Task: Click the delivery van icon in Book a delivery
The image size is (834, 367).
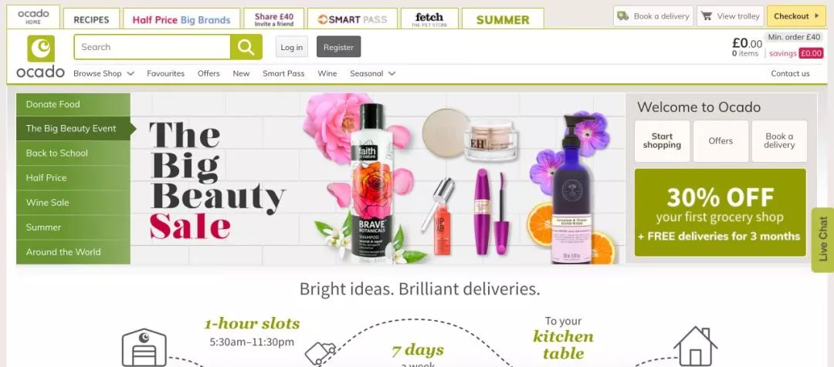Action: pos(623,16)
